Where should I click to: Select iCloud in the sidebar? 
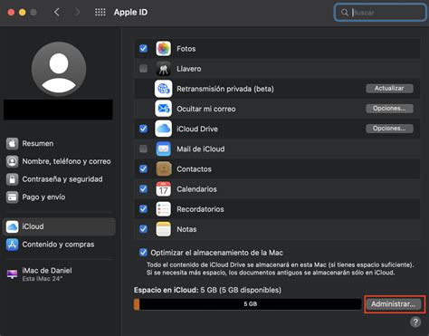[59, 226]
